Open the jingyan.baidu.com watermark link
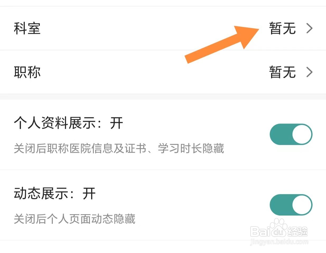This screenshot has width=326, height=253. (279, 242)
